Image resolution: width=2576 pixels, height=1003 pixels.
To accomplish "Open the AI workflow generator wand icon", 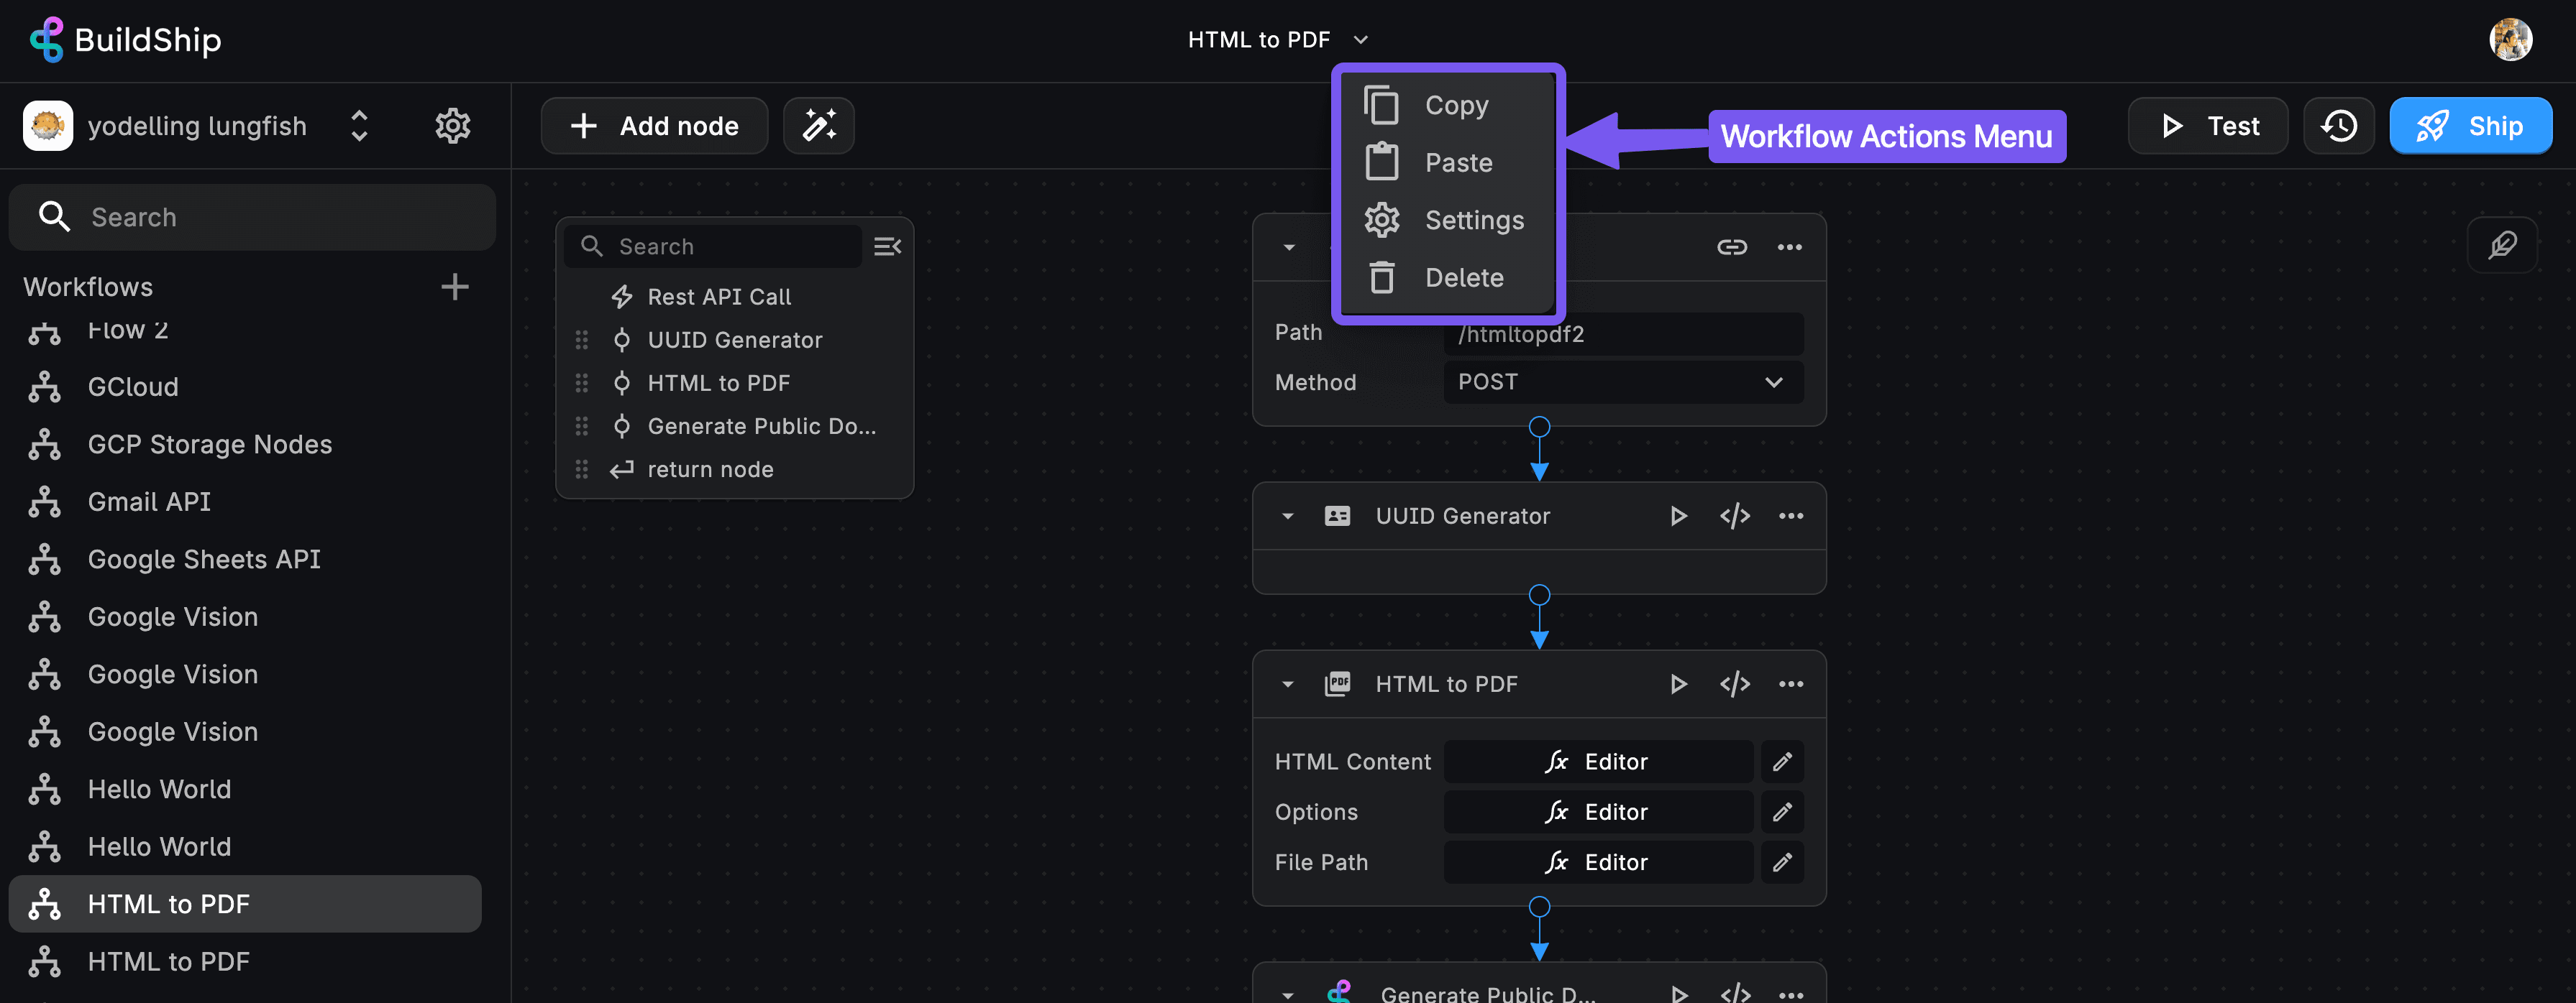I will click(x=818, y=125).
